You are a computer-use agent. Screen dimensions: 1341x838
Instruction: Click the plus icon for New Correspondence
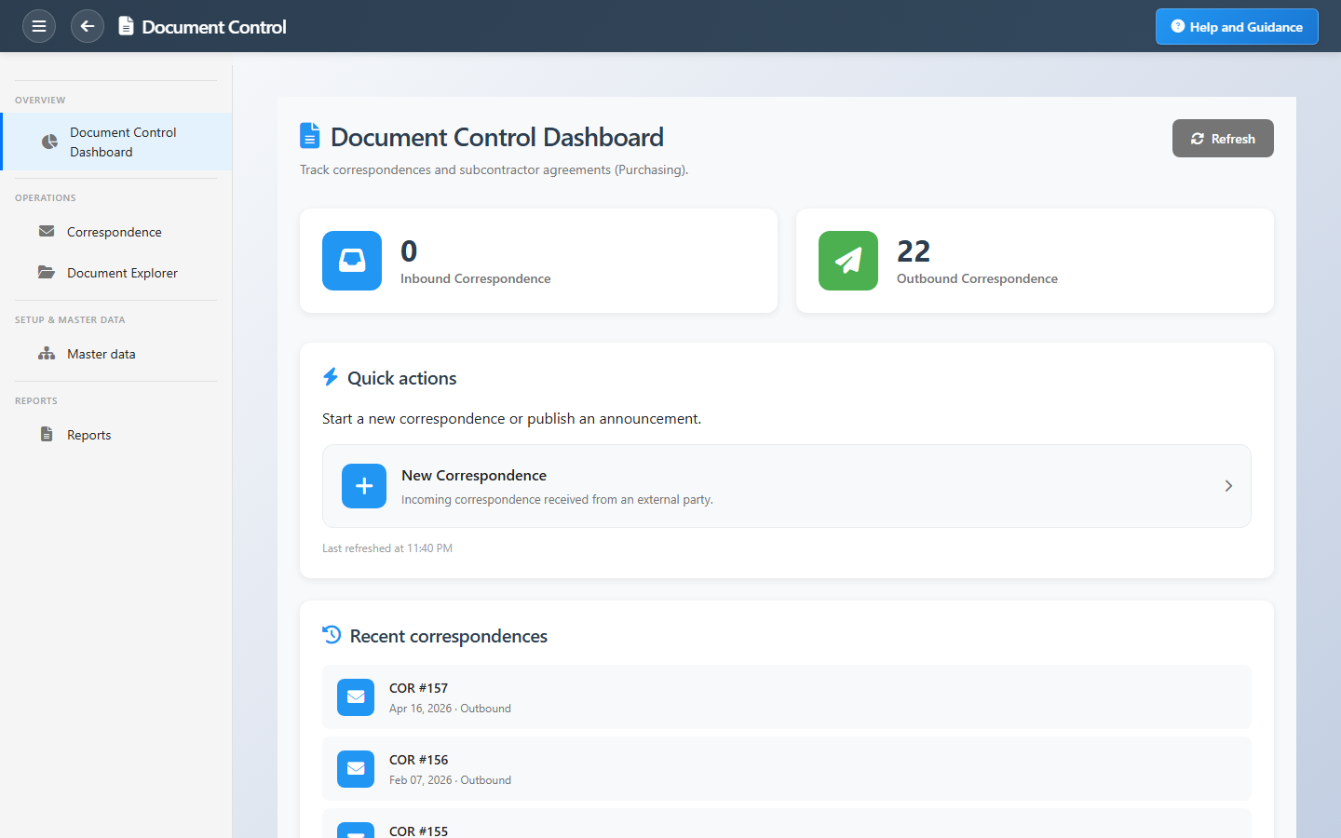[x=364, y=486]
